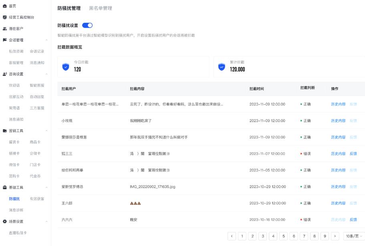Click the 经营工具控制台 dashboard icon
This screenshot has width=365, height=246.
click(x=5, y=18)
